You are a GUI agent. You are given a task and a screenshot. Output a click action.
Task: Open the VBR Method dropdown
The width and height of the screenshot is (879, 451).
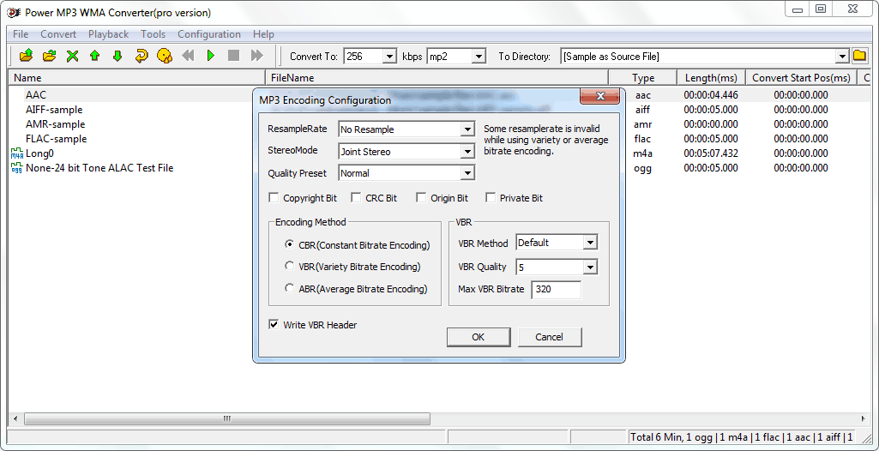[590, 243]
